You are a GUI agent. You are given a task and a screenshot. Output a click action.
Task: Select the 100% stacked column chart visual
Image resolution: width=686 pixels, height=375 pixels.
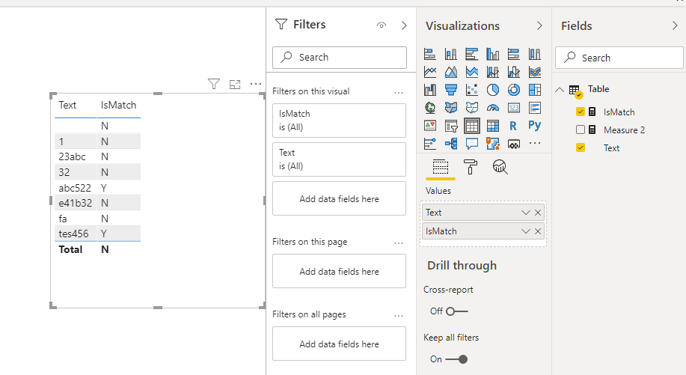click(x=535, y=54)
